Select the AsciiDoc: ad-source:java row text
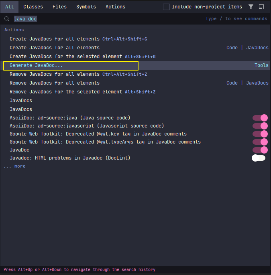Image resolution: width=271 pixels, height=275 pixels. [70, 118]
